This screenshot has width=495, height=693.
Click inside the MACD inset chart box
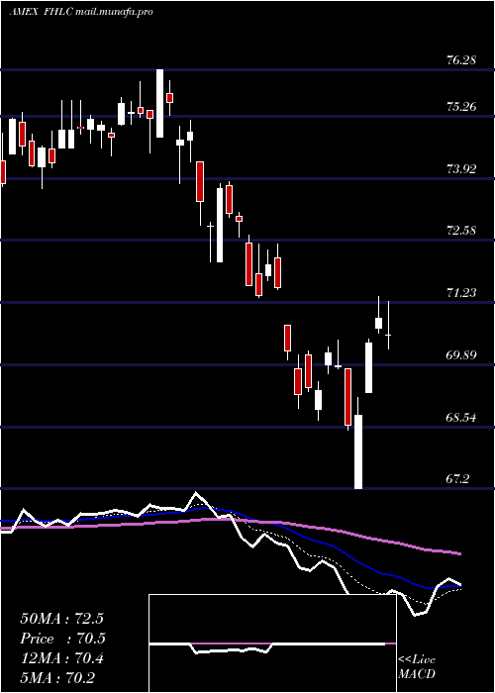point(272,643)
